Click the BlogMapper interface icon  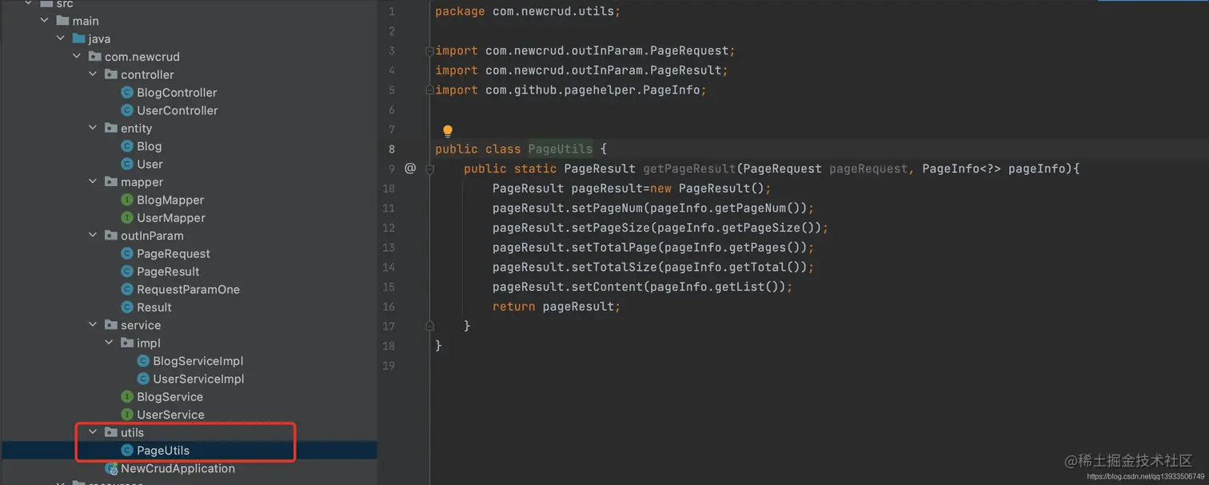click(126, 200)
